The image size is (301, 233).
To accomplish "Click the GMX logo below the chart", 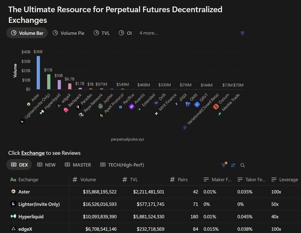I will [188, 104].
